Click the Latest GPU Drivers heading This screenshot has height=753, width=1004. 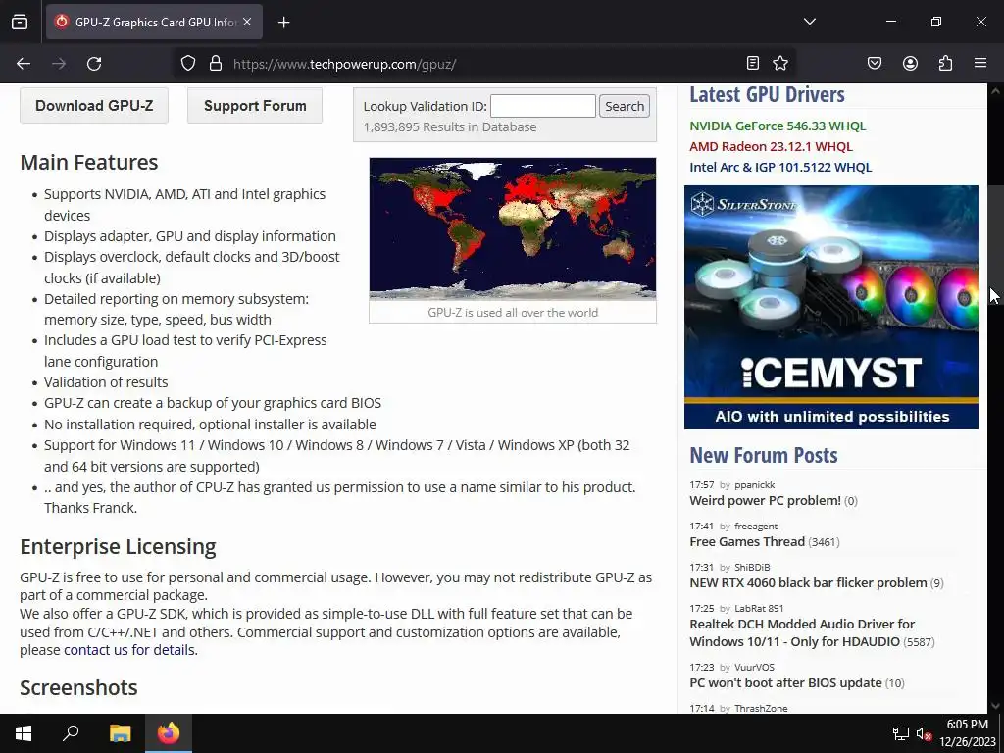[x=767, y=95]
